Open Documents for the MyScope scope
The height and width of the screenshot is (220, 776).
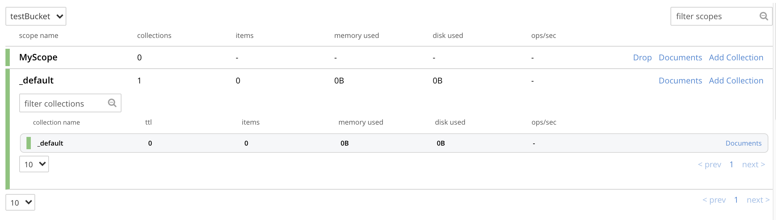pyautogui.click(x=680, y=57)
